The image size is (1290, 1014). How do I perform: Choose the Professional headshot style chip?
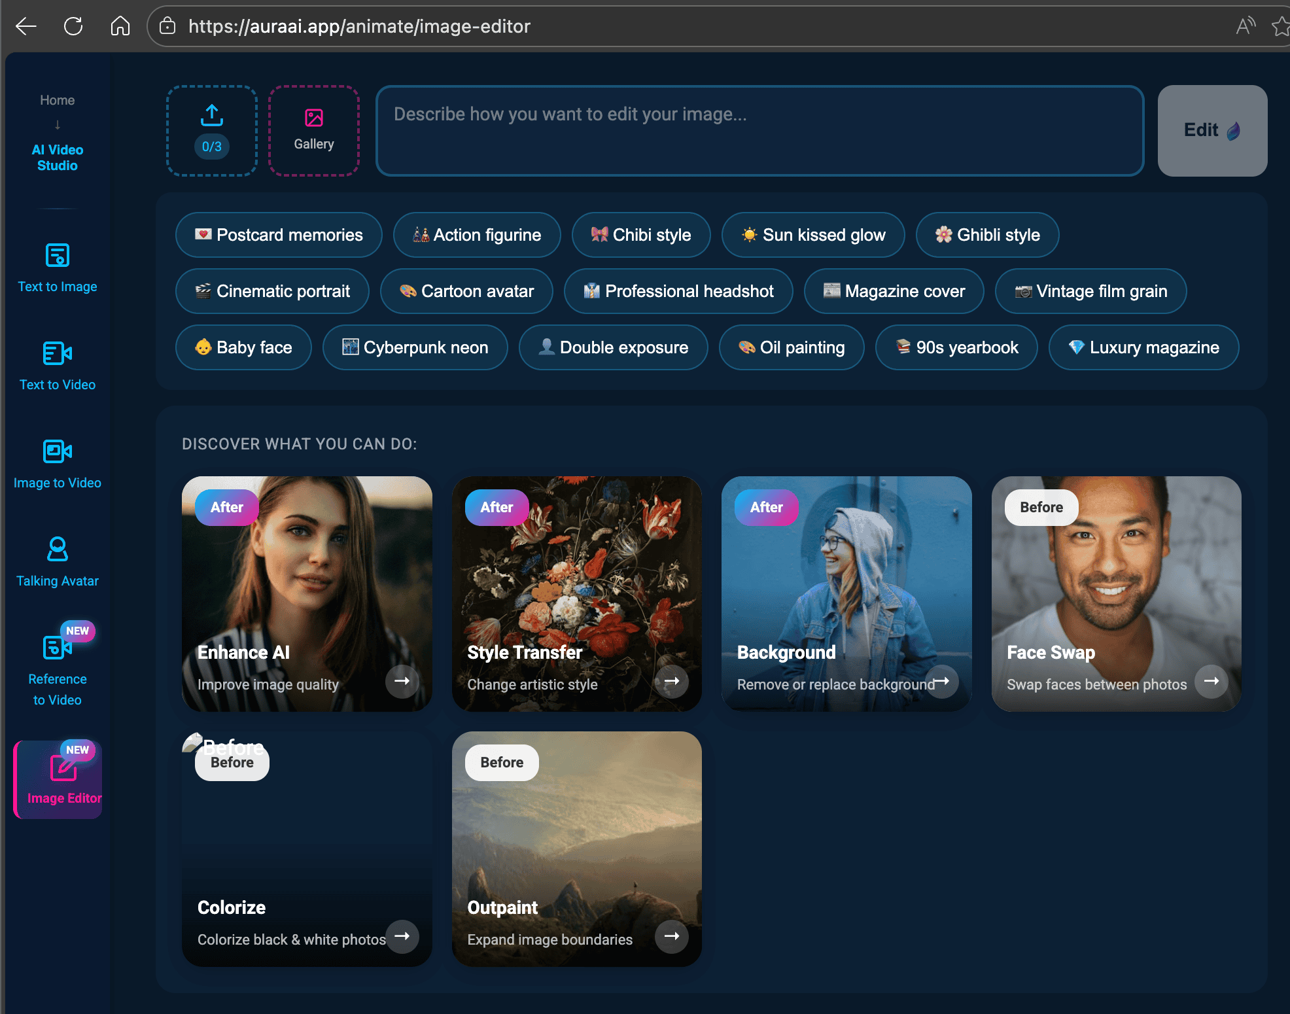678,291
